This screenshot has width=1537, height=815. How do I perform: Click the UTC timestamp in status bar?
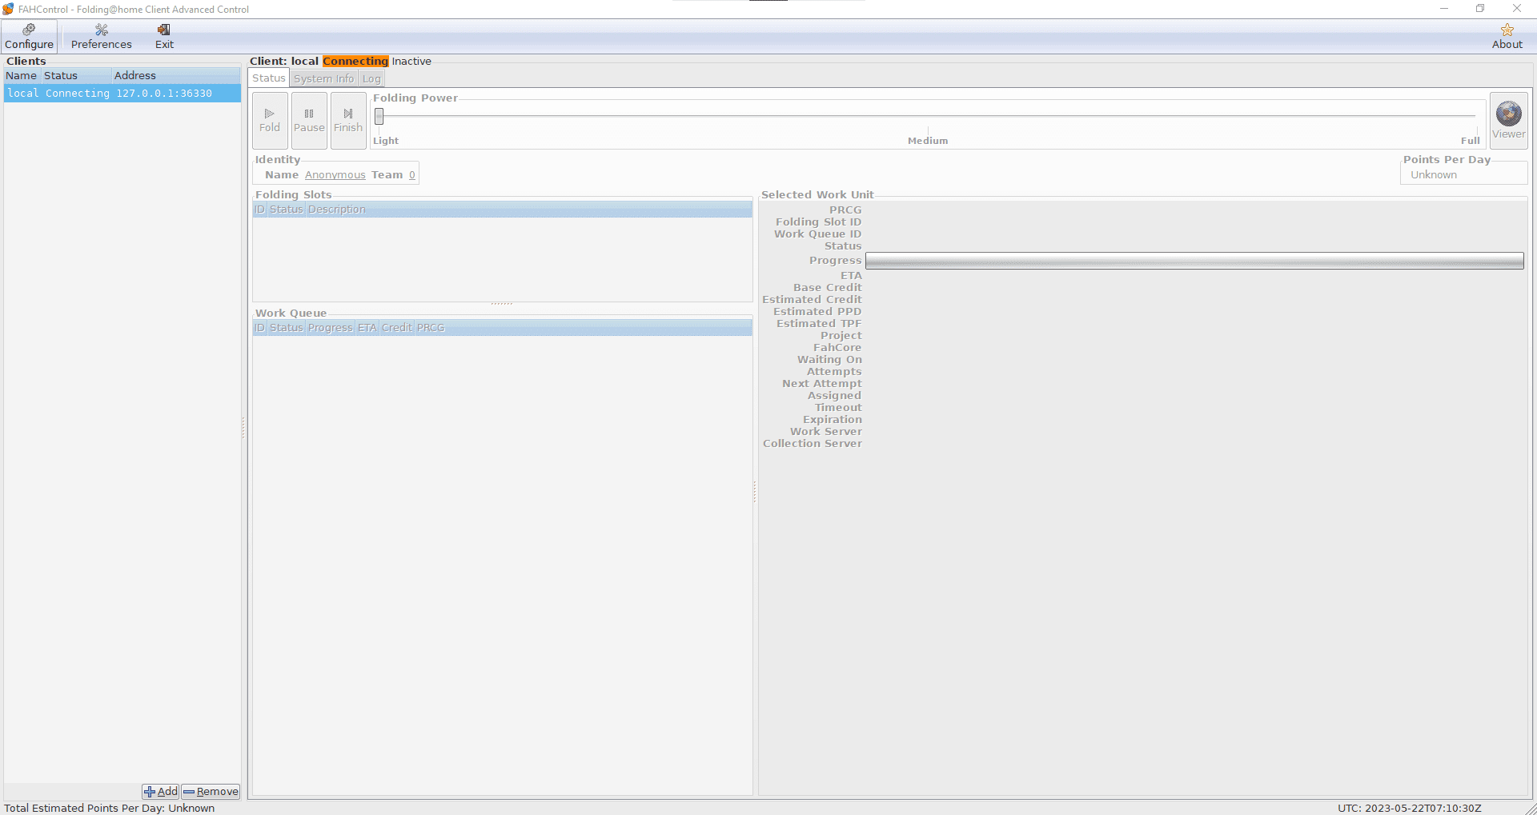click(x=1410, y=809)
